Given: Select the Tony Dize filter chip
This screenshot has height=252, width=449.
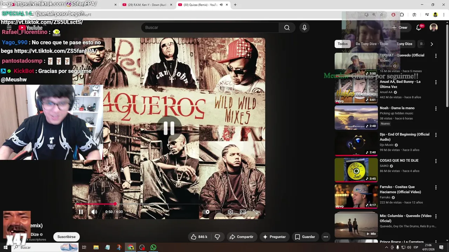Looking at the screenshot, I should click(x=404, y=44).
